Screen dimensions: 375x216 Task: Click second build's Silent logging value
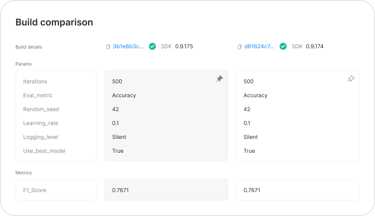251,137
